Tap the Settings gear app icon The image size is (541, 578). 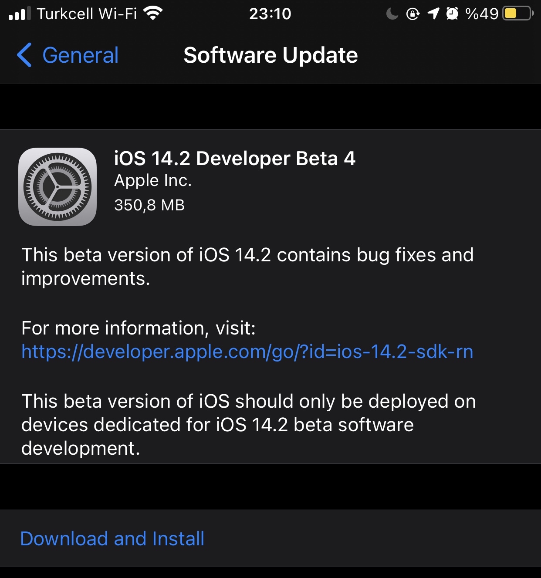[x=57, y=186]
